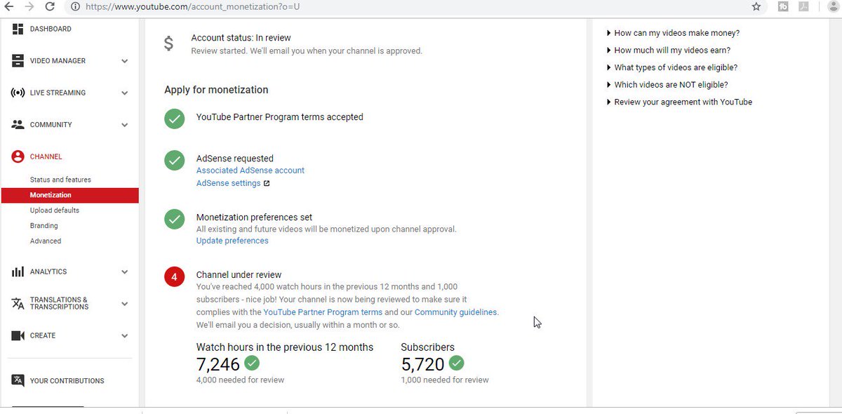842x414 pixels.
Task: Open the AdSense settings link
Action: pos(229,183)
